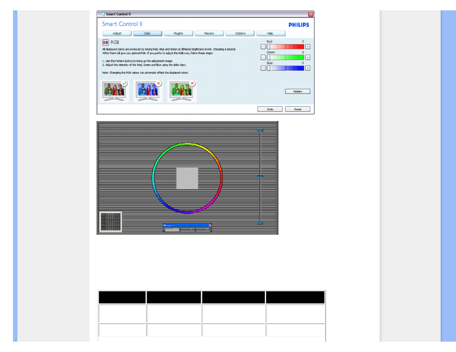
Task: Increase Blue value with plus button
Action: tap(307, 68)
